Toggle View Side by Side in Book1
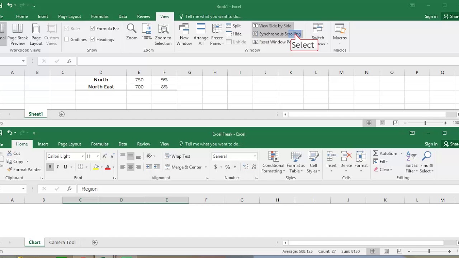 [x=272, y=26]
